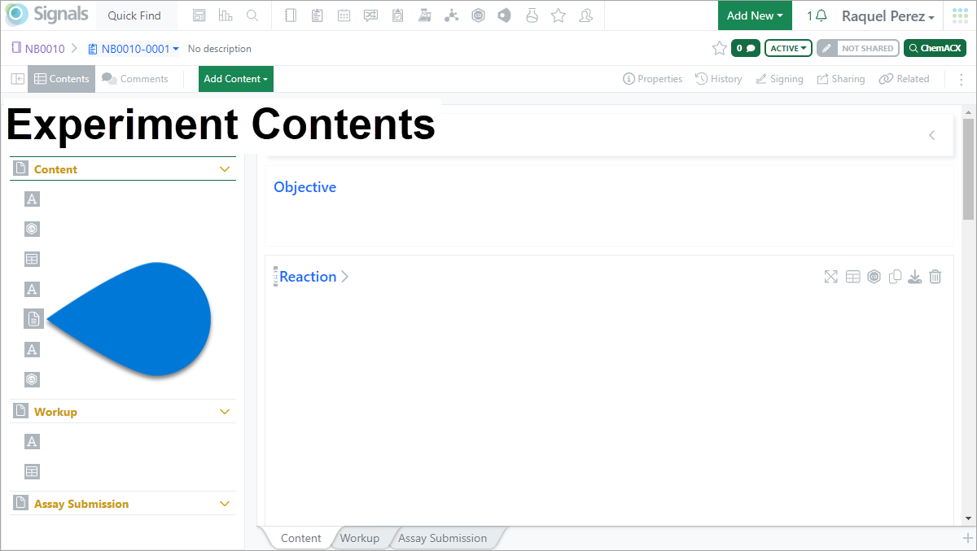
Task: Click the notebook icon in top toolbar
Action: [291, 15]
